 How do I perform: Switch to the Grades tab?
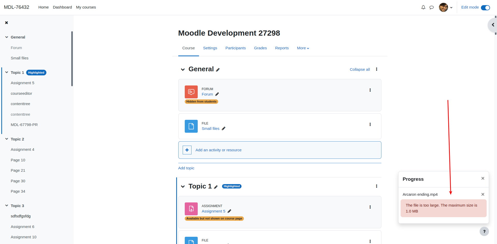click(260, 48)
